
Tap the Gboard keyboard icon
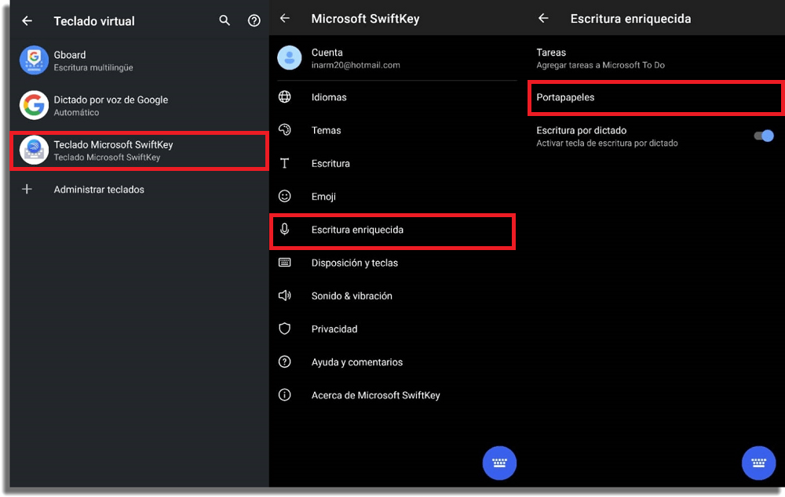coord(34,60)
